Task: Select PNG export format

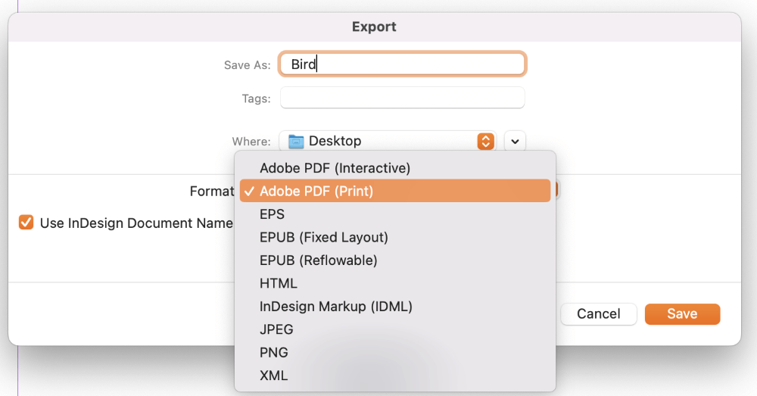Action: point(395,353)
